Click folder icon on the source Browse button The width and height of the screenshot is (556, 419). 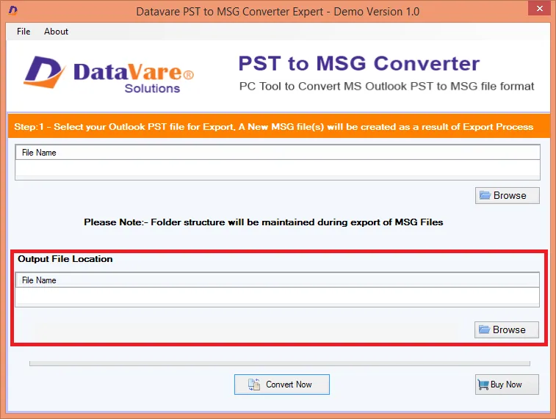(485, 195)
